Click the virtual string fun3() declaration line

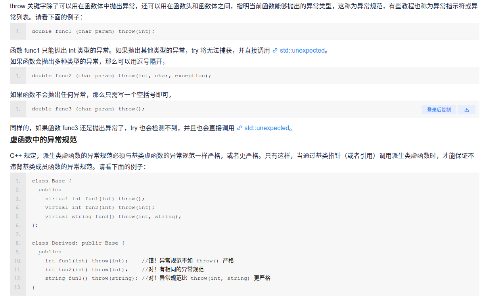[x=113, y=216]
